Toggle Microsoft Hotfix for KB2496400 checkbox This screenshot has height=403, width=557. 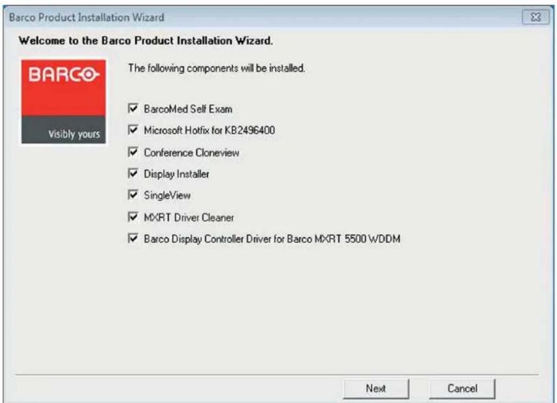133,130
